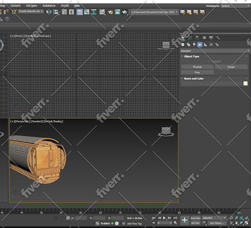Open the Arnold menu

(65, 5)
